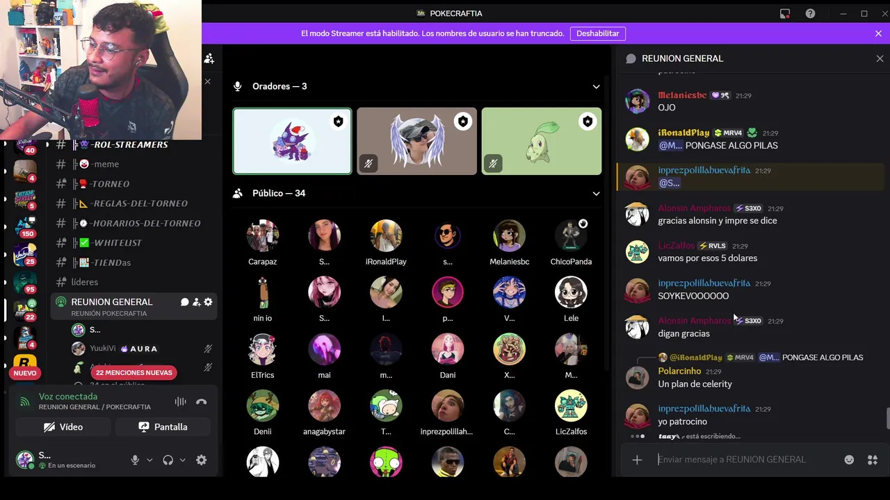Jump to 22 MENCIONES NUEVAS pill
The width and height of the screenshot is (890, 500).
pyautogui.click(x=134, y=372)
